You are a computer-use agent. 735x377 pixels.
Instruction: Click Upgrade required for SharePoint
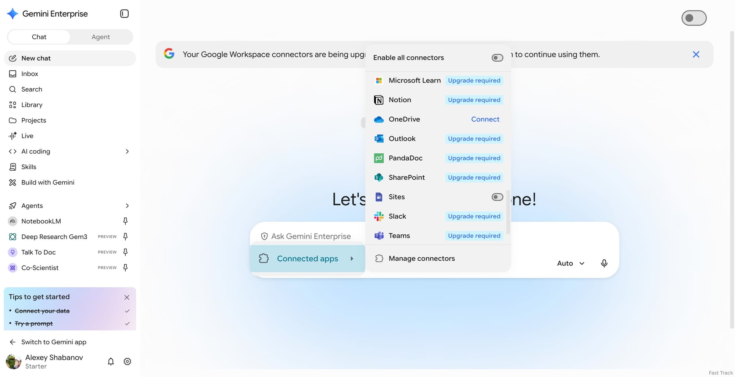tap(474, 177)
